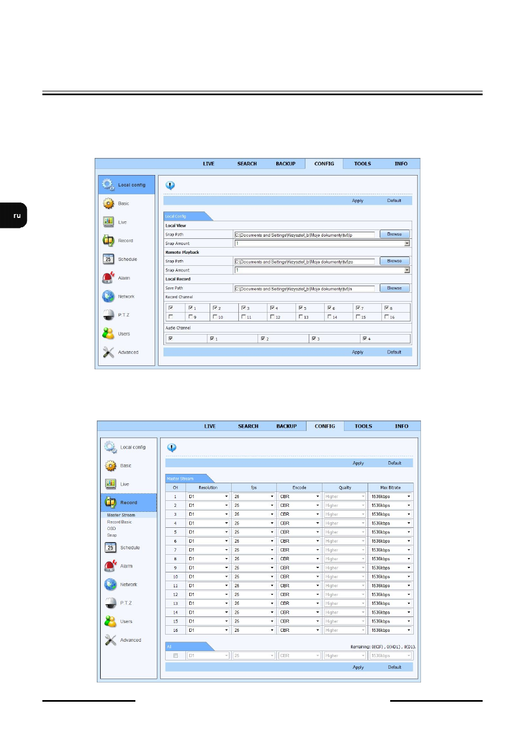This screenshot has height=743, width=525.
Task: Click Browse for Local Record Save Path
Action: tap(395, 288)
